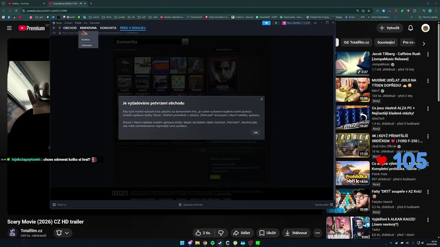Open the KNIHOVNA tab in Steam
440x247 pixels.
point(88,28)
